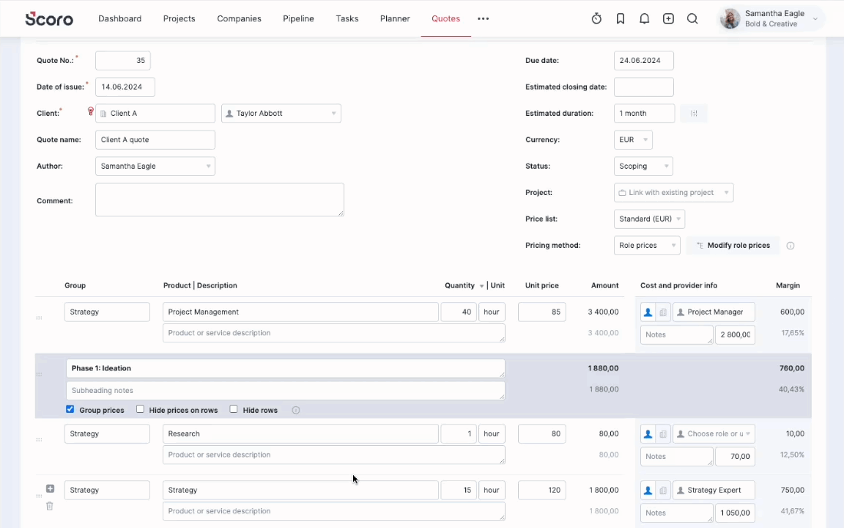The image size is (844, 528).
Task: Click Phase 1: Ideation subheading field
Action: pos(285,369)
